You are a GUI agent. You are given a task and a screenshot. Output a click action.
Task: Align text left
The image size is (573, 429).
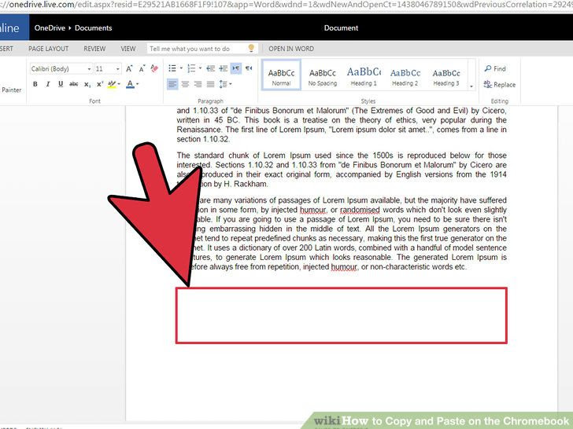172,84
